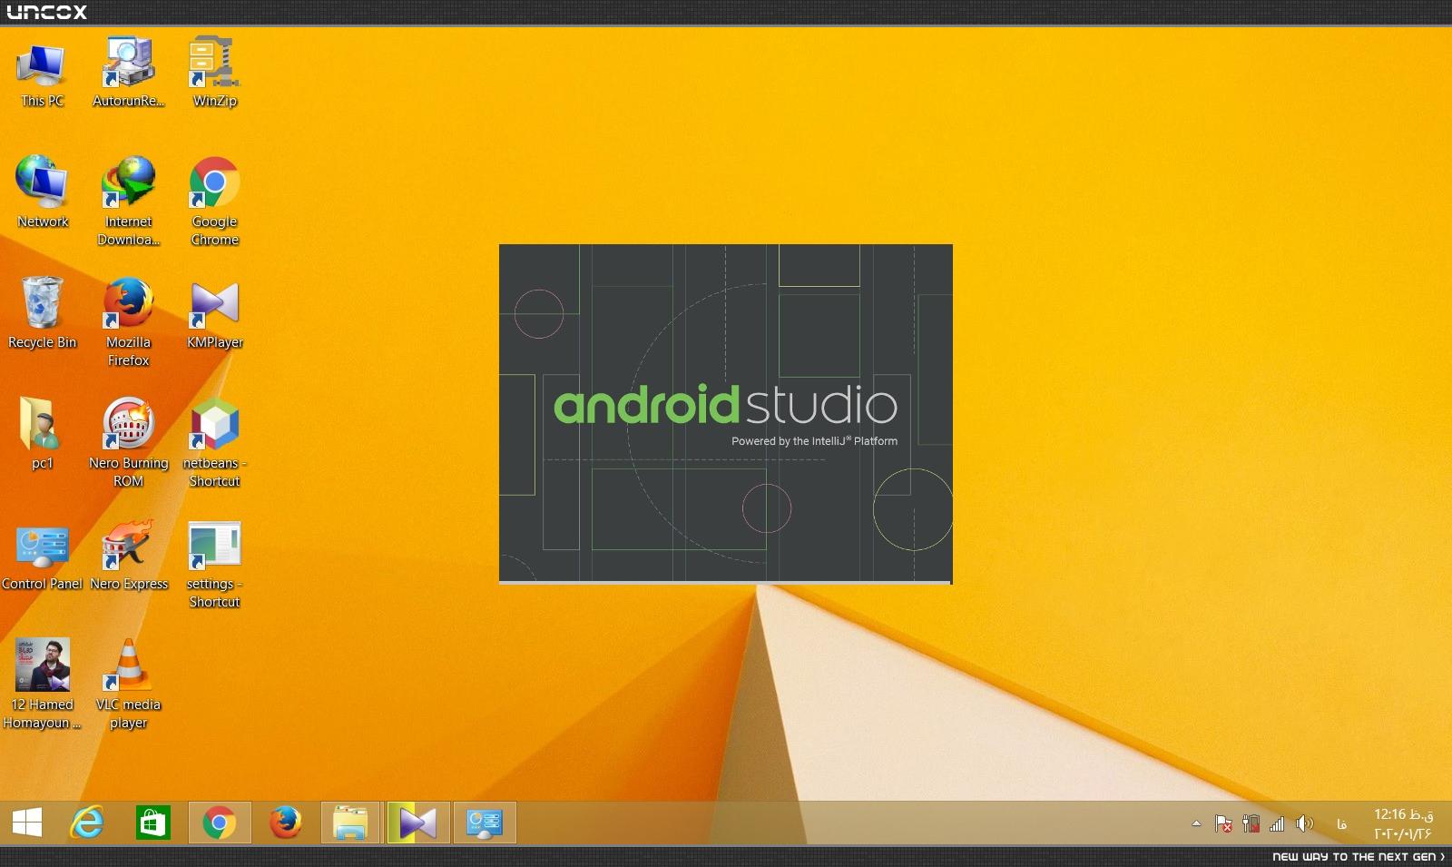Switch to Google Chrome in the taskbar

pyautogui.click(x=220, y=823)
